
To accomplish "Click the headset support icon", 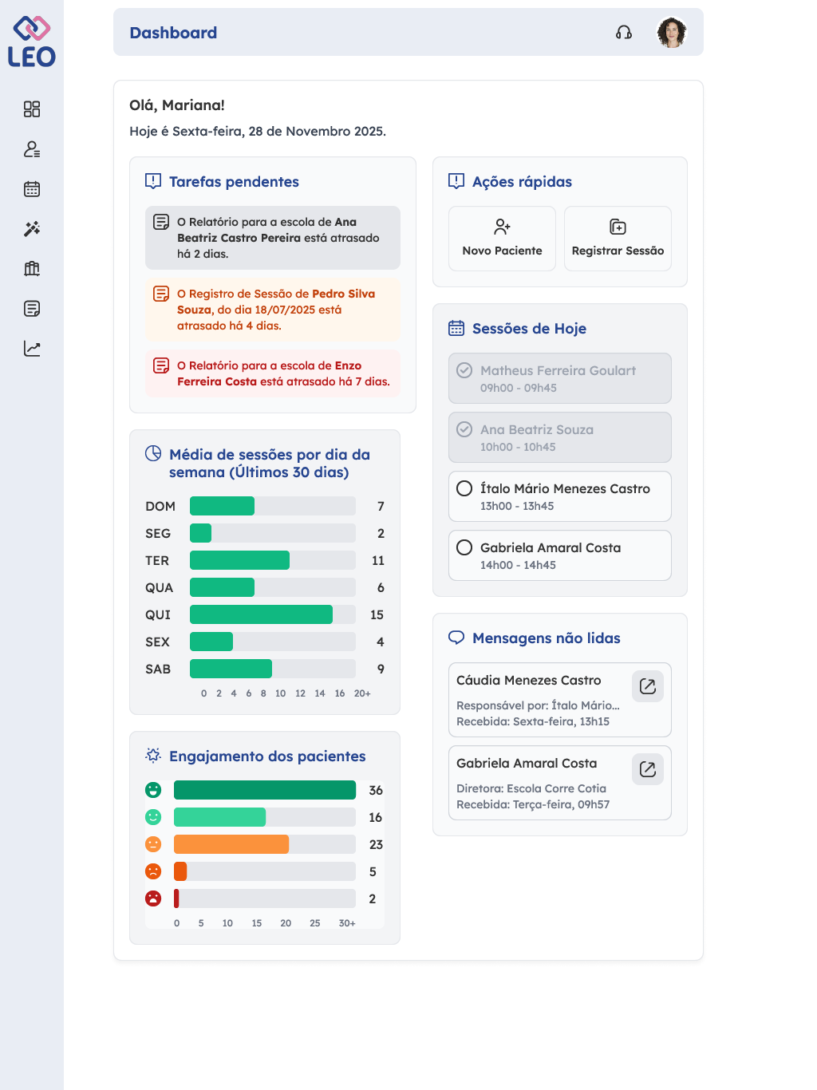I will (x=624, y=33).
